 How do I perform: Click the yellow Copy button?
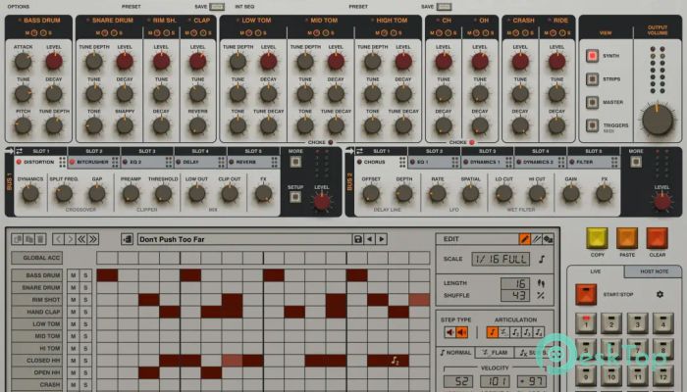tap(597, 238)
